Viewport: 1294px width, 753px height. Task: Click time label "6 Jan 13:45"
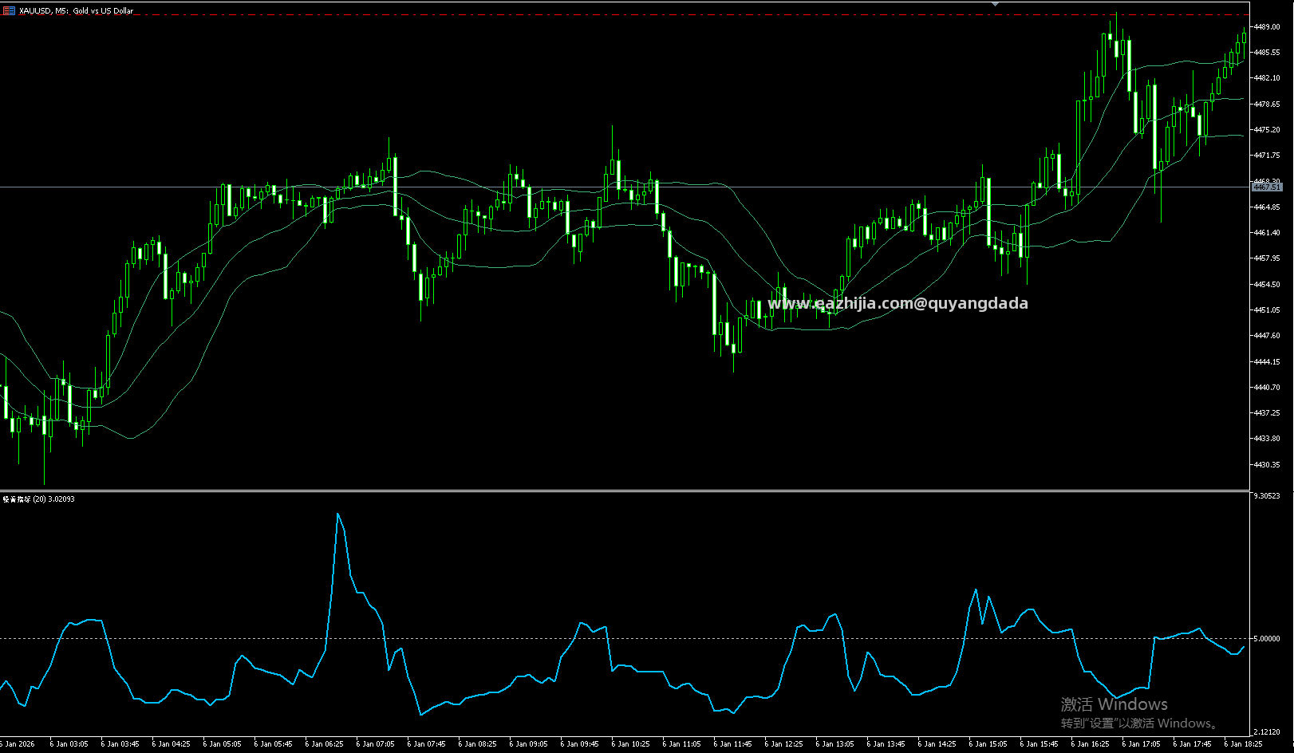(x=886, y=744)
